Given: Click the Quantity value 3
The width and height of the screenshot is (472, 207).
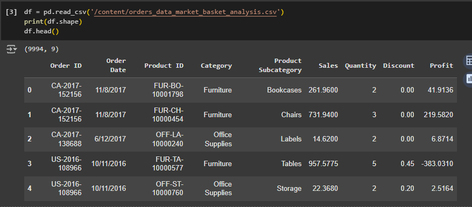Looking at the screenshot, I should pos(374,115).
